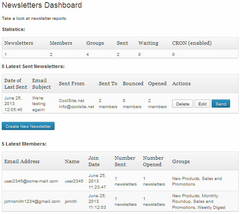Click the Newsletters Dashboard heading
240x214 pixels.
point(42,5)
